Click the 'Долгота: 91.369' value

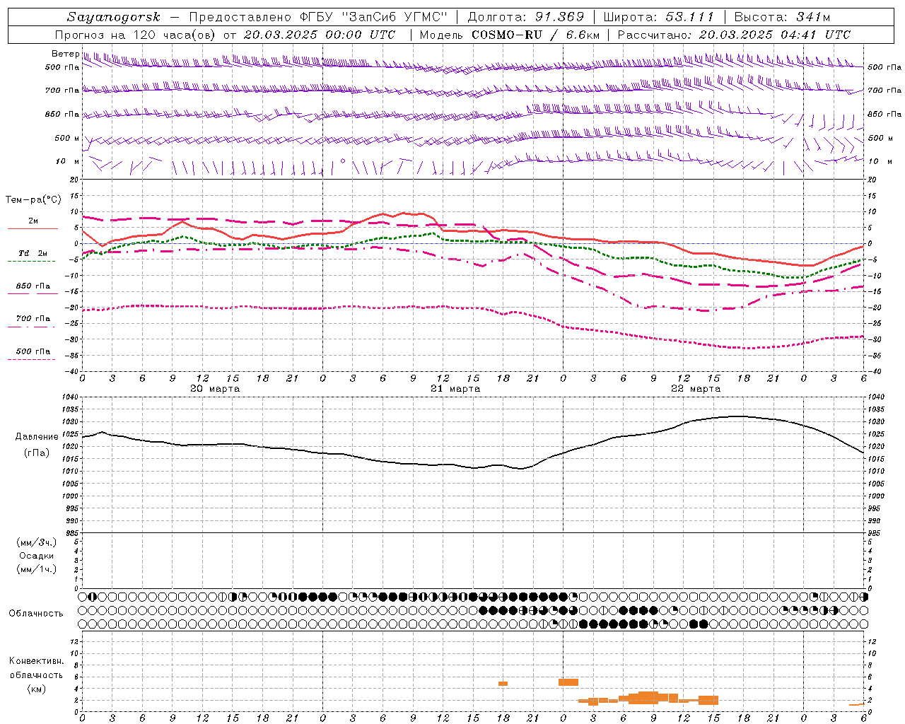[x=525, y=17]
